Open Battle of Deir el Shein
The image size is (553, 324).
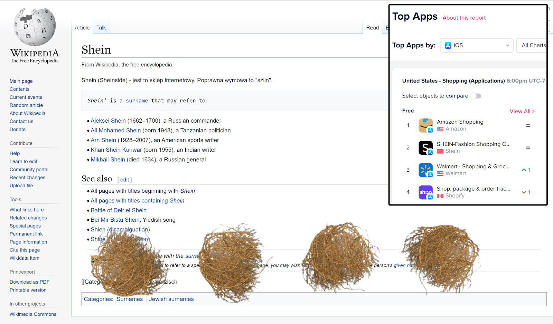(119, 210)
